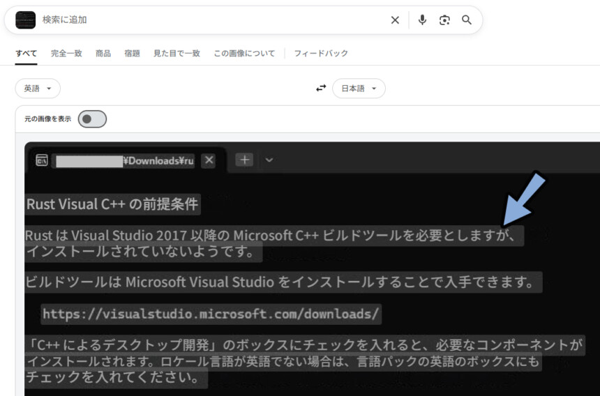Open the '宿題' tab

132,53
